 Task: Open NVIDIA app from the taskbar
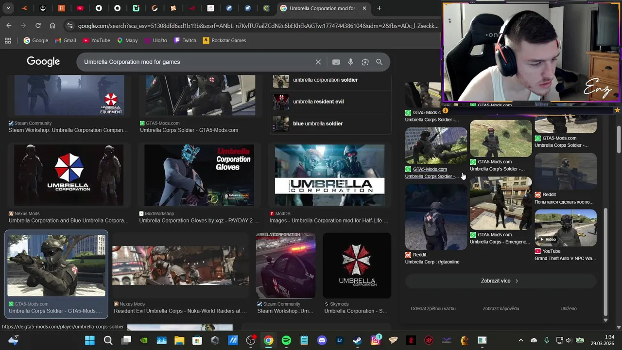[x=143, y=340]
